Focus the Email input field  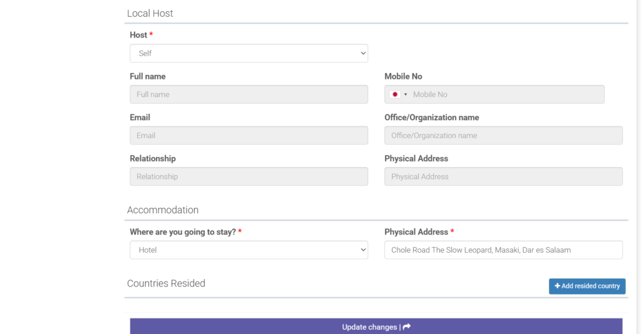pos(249,135)
